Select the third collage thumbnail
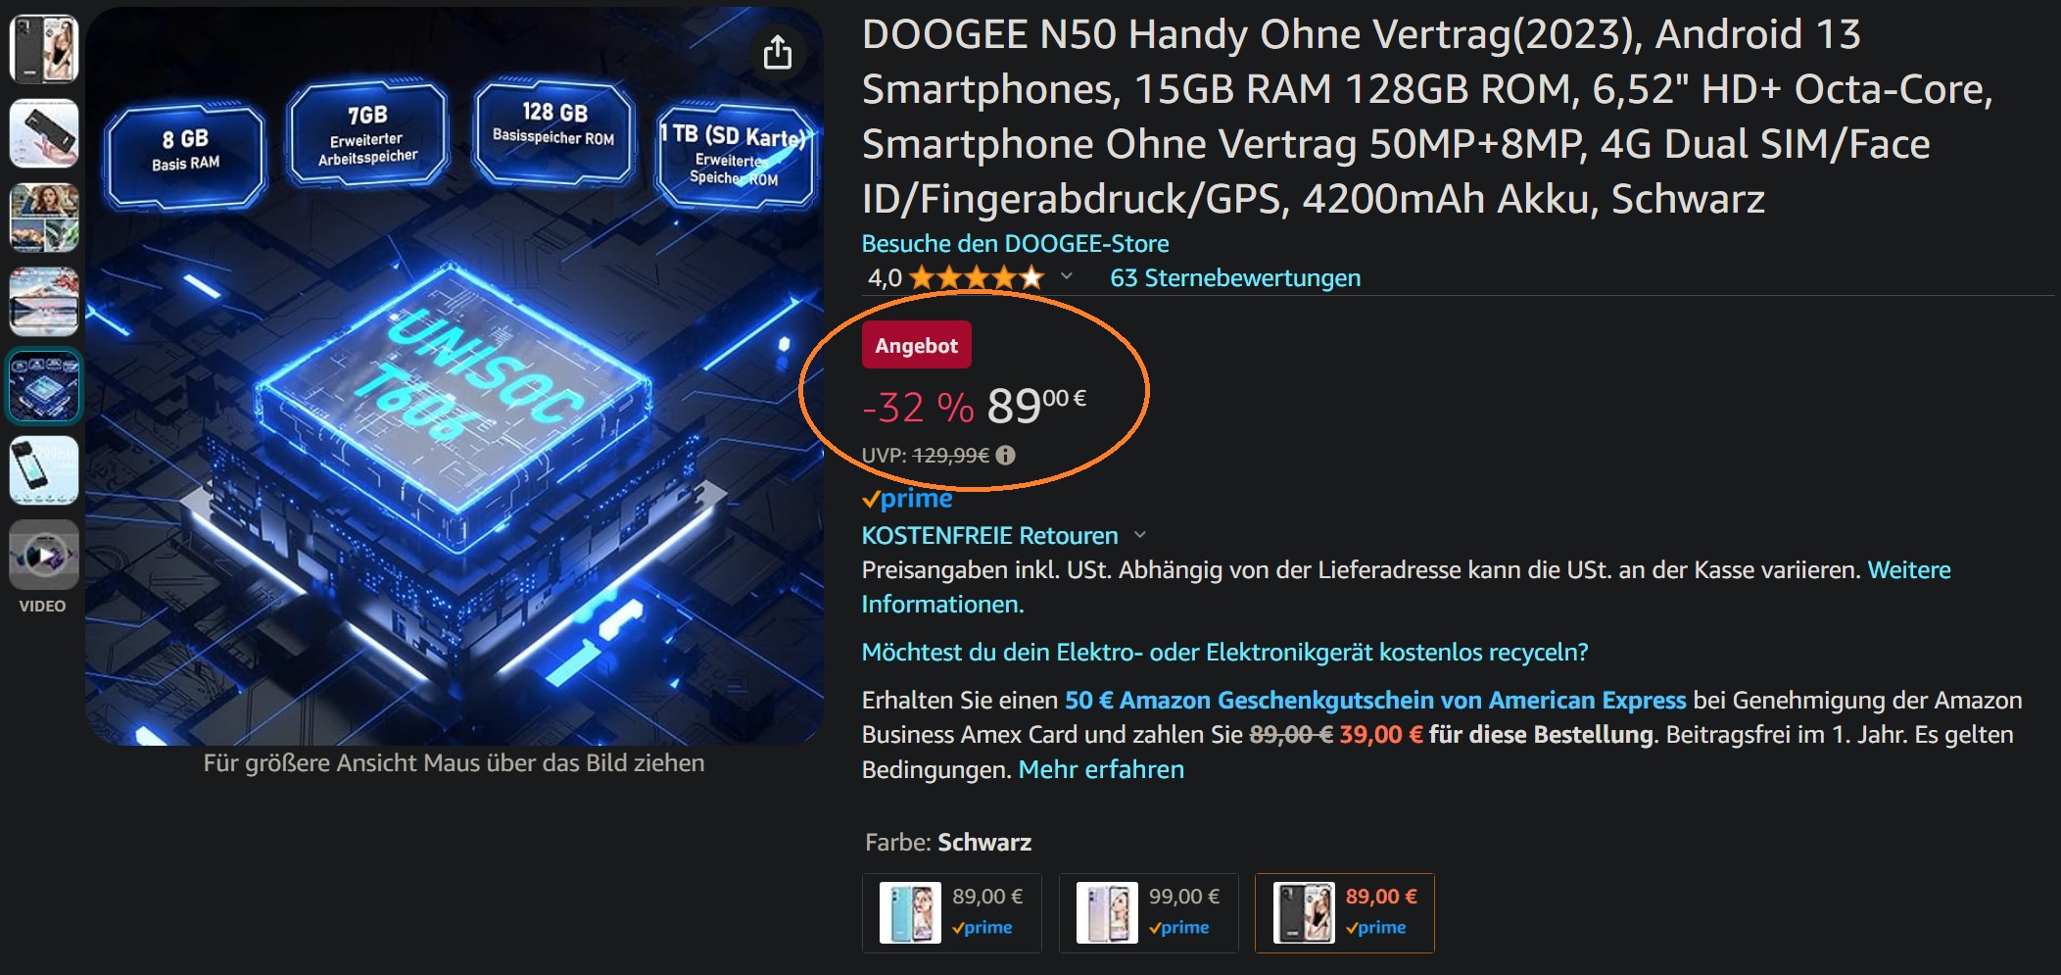The width and height of the screenshot is (2061, 975). pos(44,218)
